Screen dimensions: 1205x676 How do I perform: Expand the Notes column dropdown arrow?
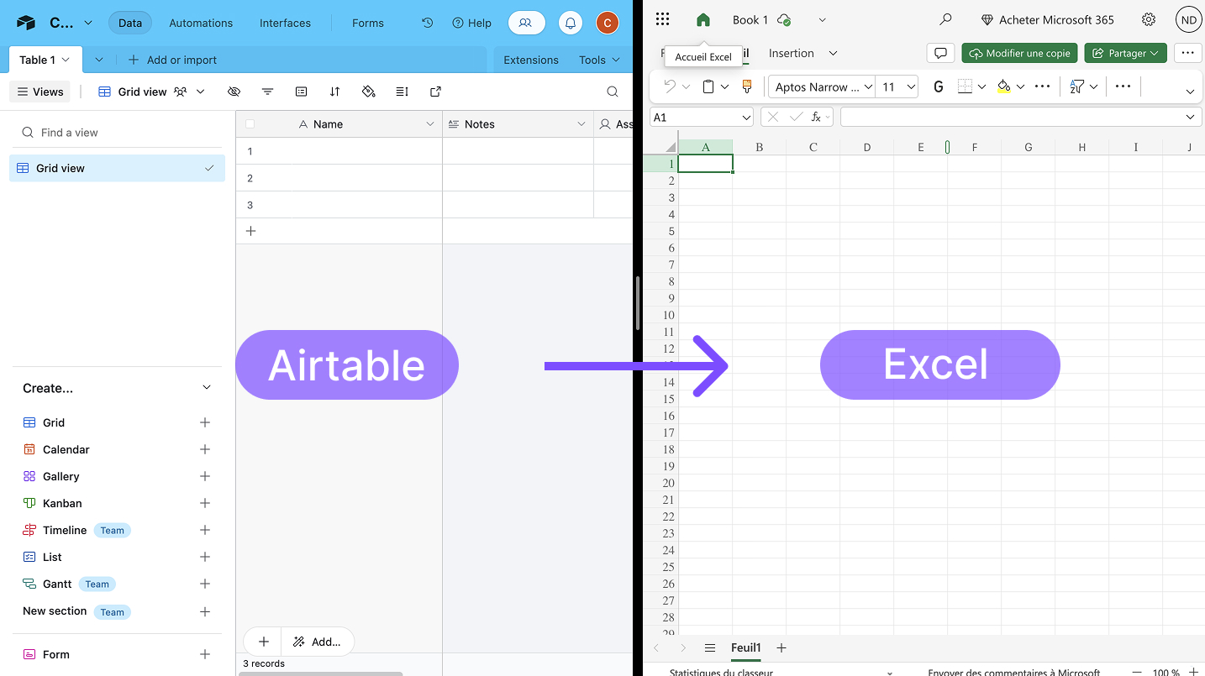581,124
